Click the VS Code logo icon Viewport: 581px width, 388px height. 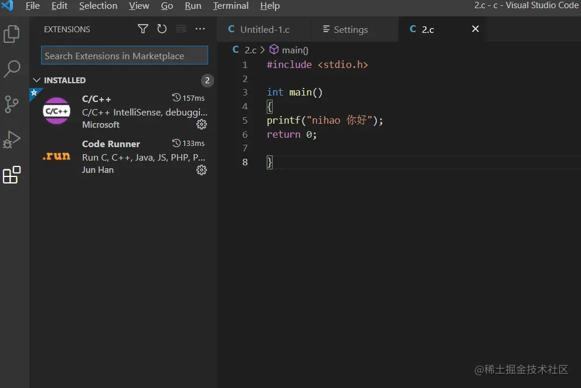point(8,5)
